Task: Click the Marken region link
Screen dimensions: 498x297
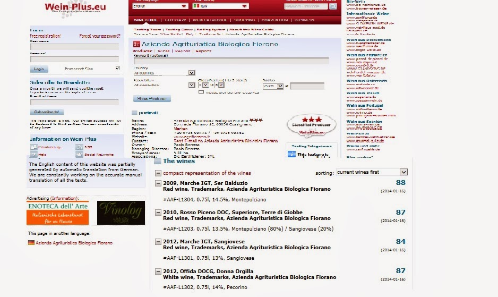Action: coord(181,129)
